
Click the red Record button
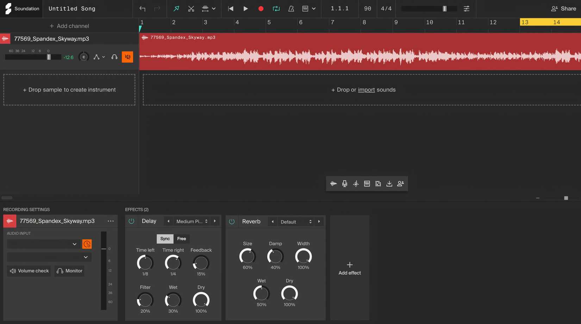click(261, 9)
